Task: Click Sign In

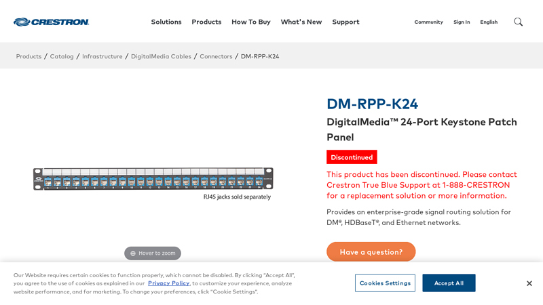Action: point(462,22)
